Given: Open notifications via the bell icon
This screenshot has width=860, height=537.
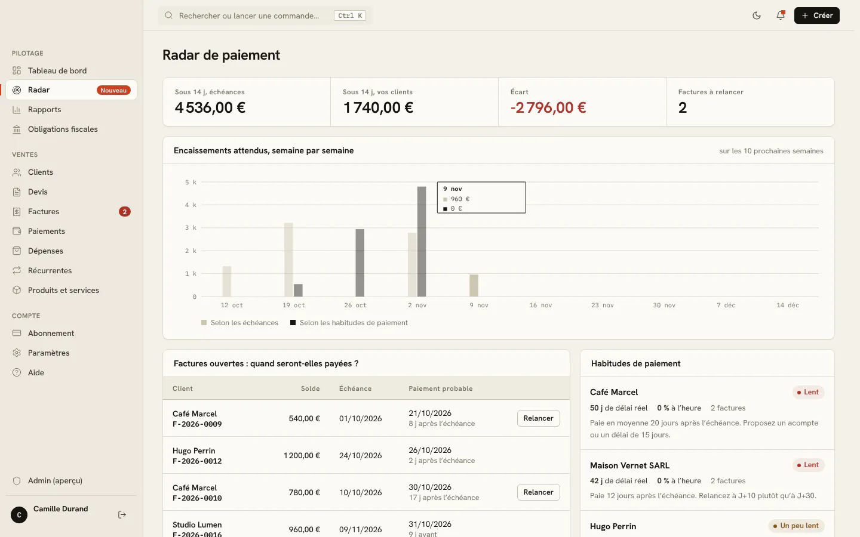Looking at the screenshot, I should click(x=781, y=16).
